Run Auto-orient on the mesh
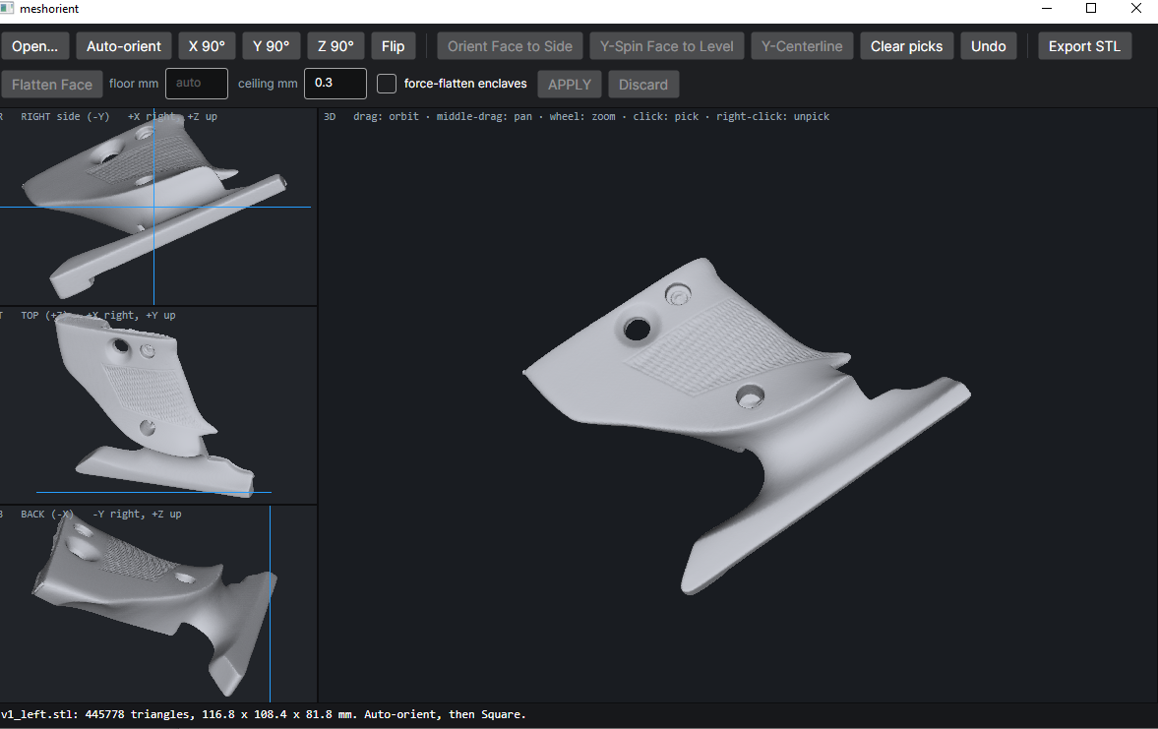1158x729 pixels. [123, 46]
